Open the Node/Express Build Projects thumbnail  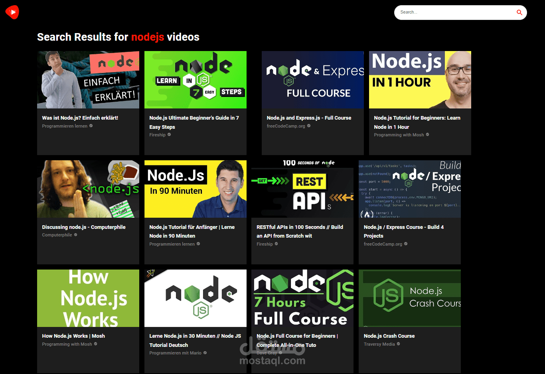[x=410, y=189]
